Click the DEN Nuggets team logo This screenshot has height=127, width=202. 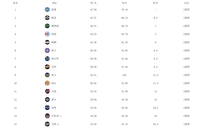click(x=47, y=18)
